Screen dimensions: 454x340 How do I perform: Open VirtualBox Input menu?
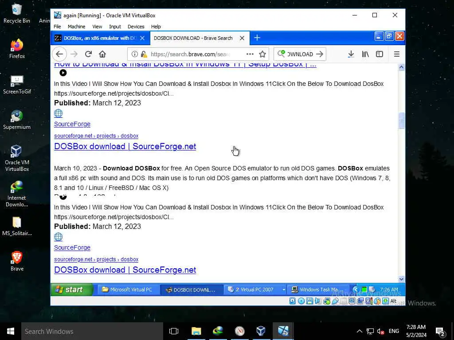[x=115, y=27]
